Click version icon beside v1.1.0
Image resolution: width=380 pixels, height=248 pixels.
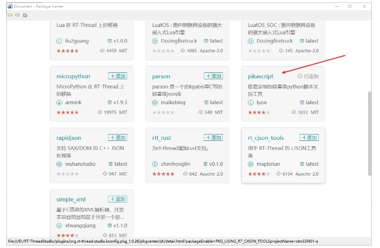click(110, 225)
